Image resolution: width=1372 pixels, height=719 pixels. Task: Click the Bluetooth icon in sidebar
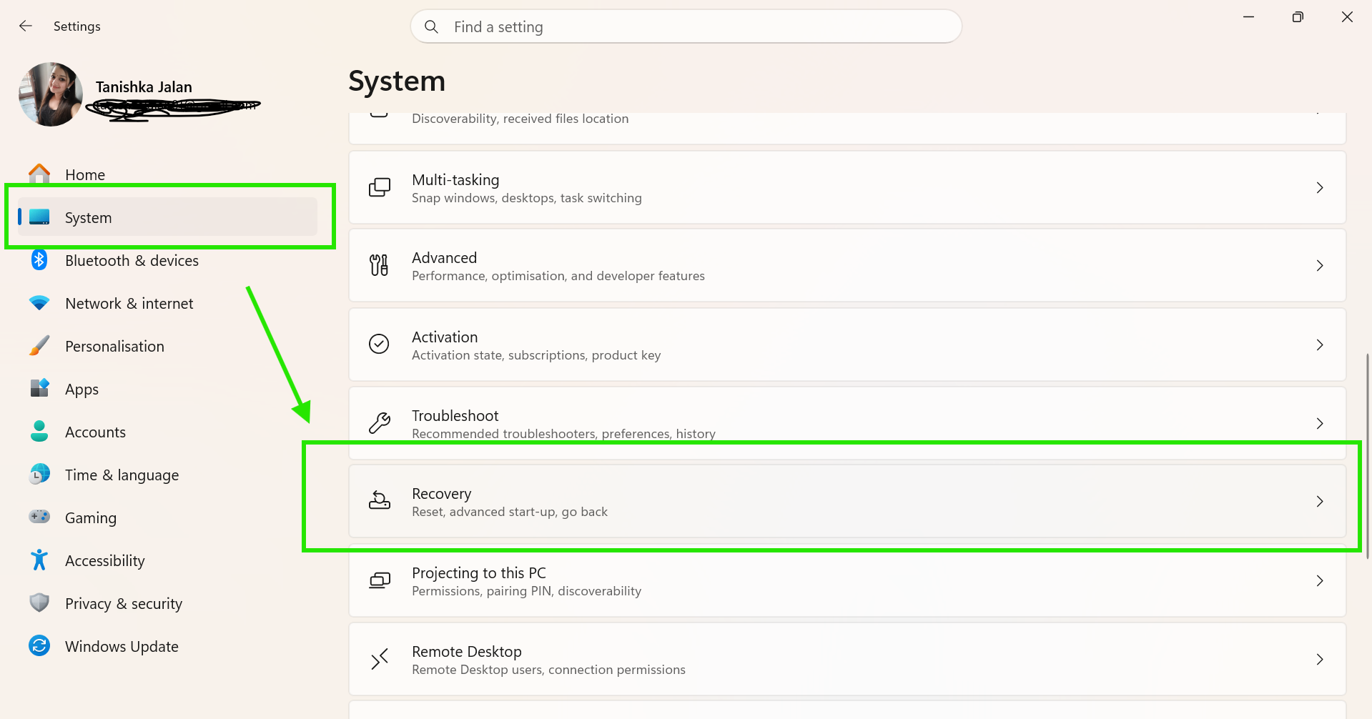tap(39, 260)
